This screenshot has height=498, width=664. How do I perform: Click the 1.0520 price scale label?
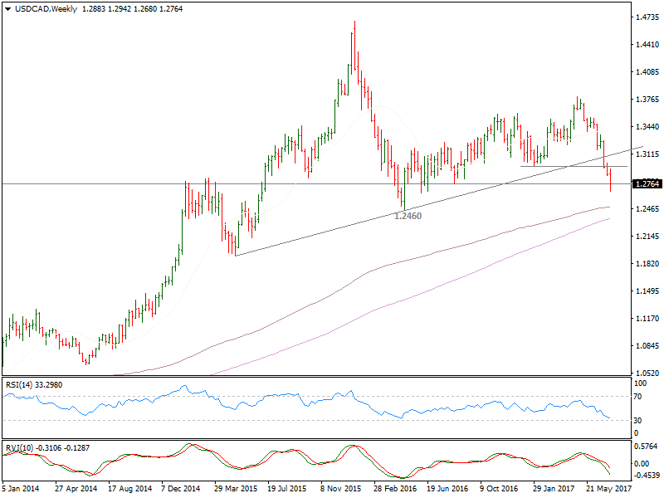pos(646,373)
